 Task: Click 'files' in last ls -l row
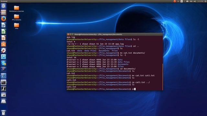[121, 67]
